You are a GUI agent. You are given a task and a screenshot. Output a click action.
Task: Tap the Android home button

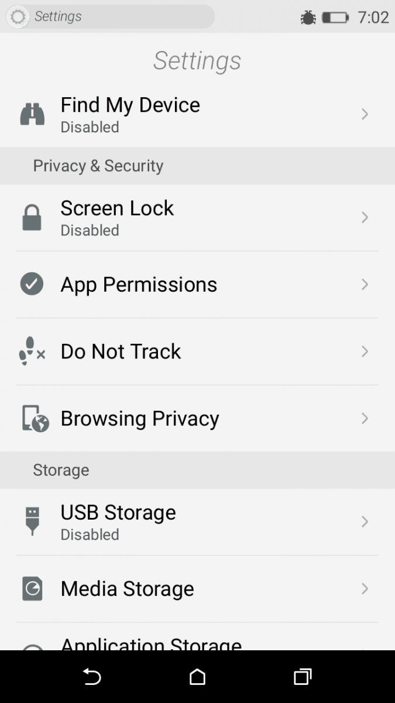pos(197,677)
